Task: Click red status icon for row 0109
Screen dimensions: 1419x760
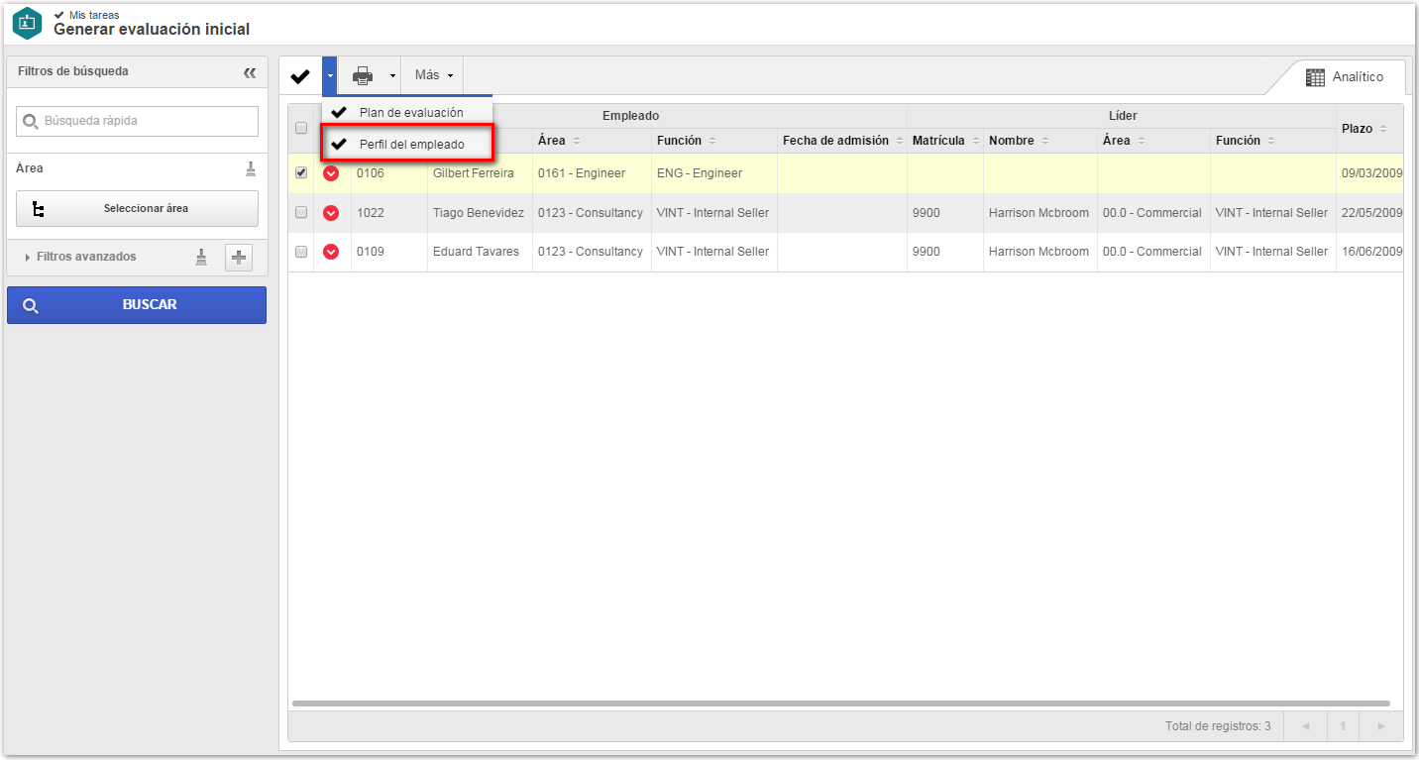Action: click(x=331, y=252)
